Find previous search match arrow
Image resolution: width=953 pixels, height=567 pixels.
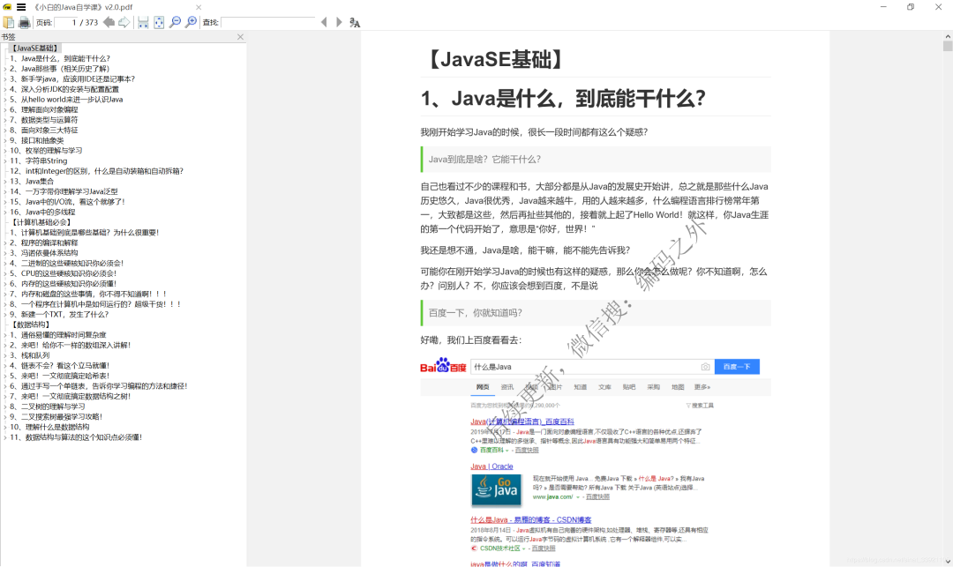pyautogui.click(x=324, y=22)
